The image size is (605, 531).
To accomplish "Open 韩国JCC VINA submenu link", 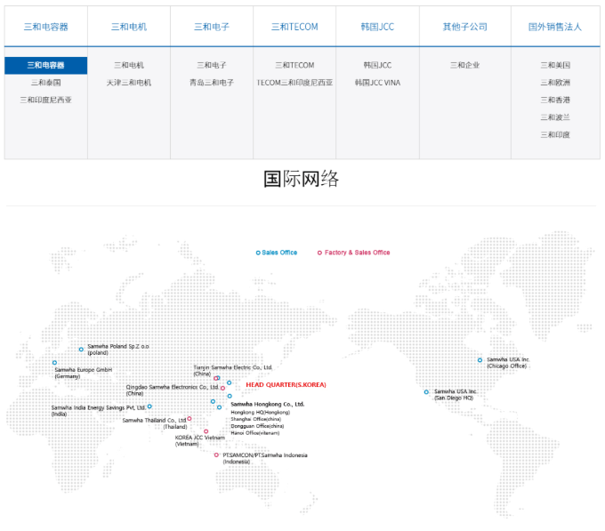I will pyautogui.click(x=377, y=83).
